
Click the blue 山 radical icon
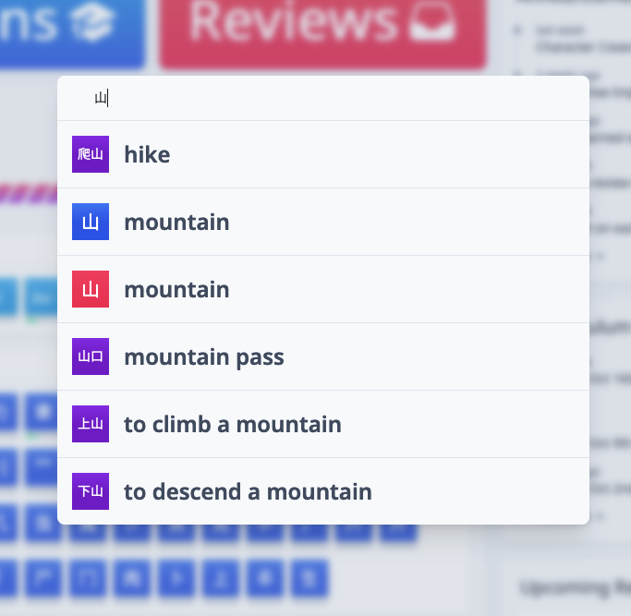click(91, 222)
